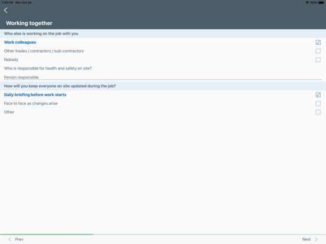Select 'Who else is working on the job' heading

(41, 34)
